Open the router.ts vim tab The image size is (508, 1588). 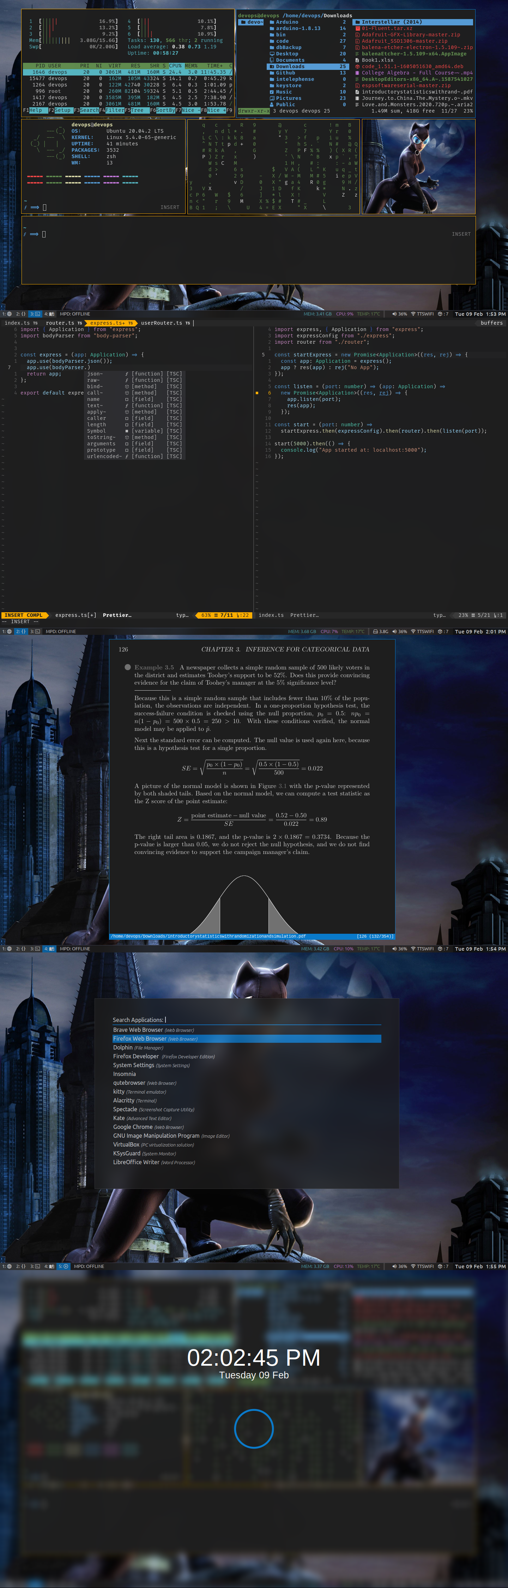(64, 323)
